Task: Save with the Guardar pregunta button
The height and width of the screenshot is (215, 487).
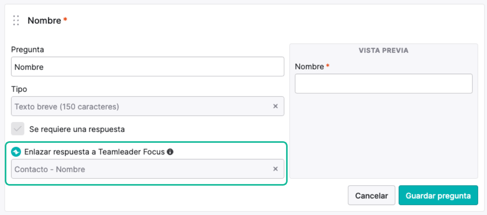Action: (438, 196)
